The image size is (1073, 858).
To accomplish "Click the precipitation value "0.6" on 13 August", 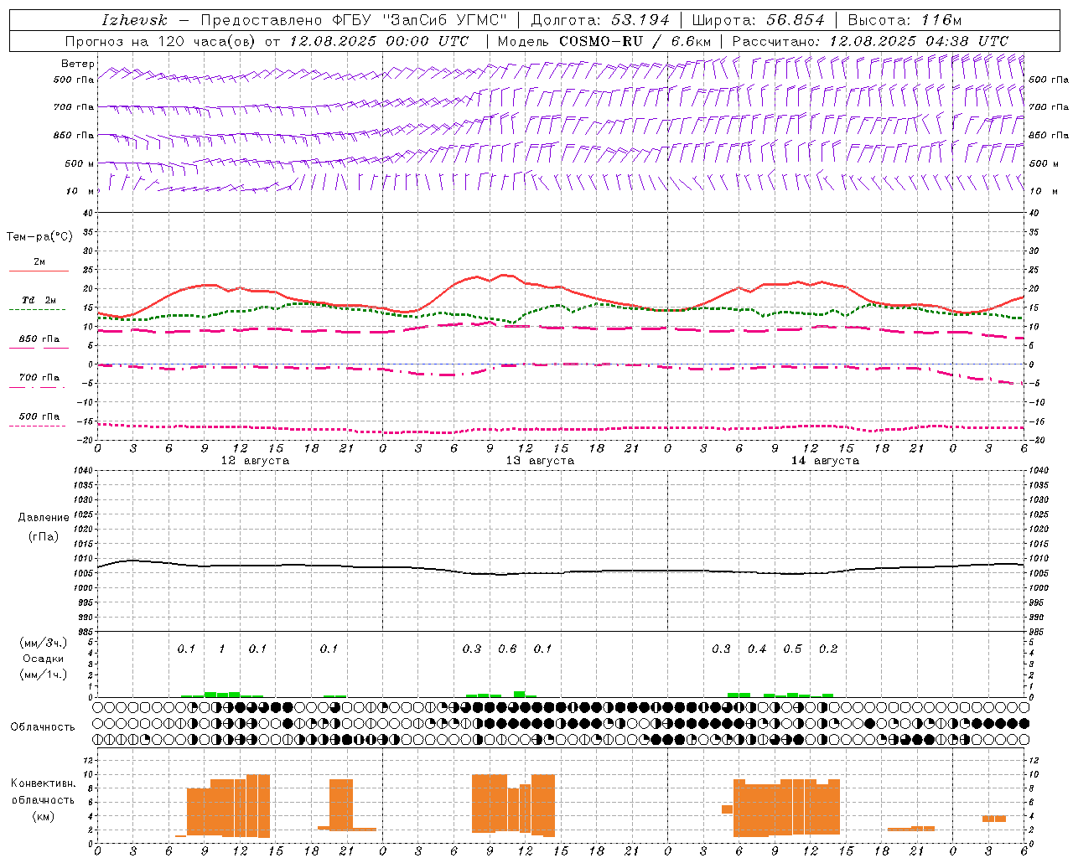I will (507, 649).
